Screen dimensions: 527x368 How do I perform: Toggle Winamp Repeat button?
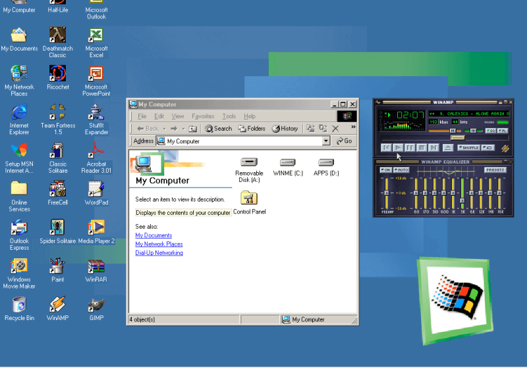click(x=487, y=148)
